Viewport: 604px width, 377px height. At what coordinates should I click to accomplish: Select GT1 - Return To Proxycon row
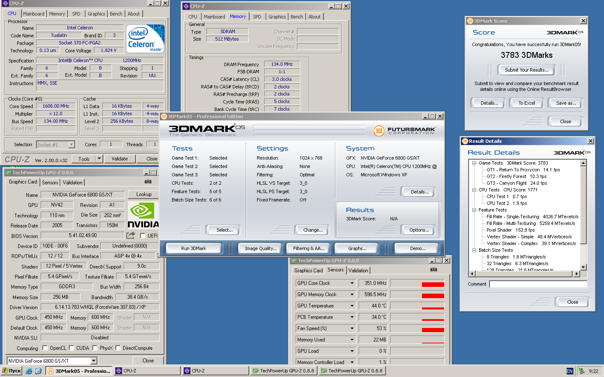pos(523,170)
